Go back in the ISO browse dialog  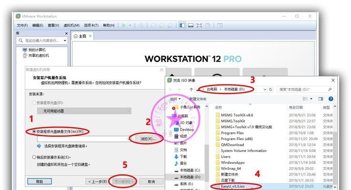click(x=171, y=89)
